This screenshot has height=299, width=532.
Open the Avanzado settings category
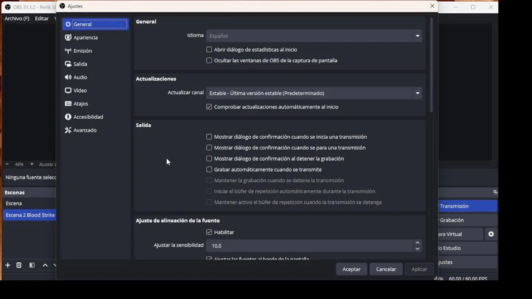[x=95, y=130]
